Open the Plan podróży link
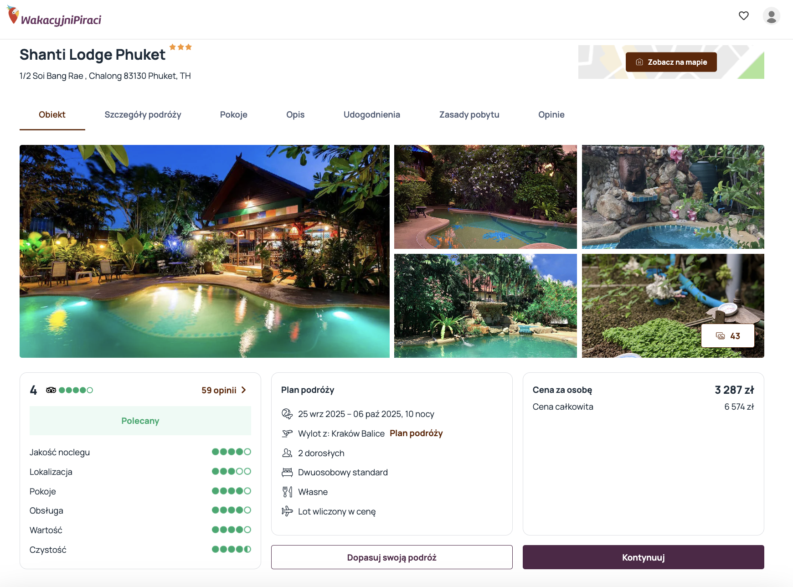 coord(416,433)
